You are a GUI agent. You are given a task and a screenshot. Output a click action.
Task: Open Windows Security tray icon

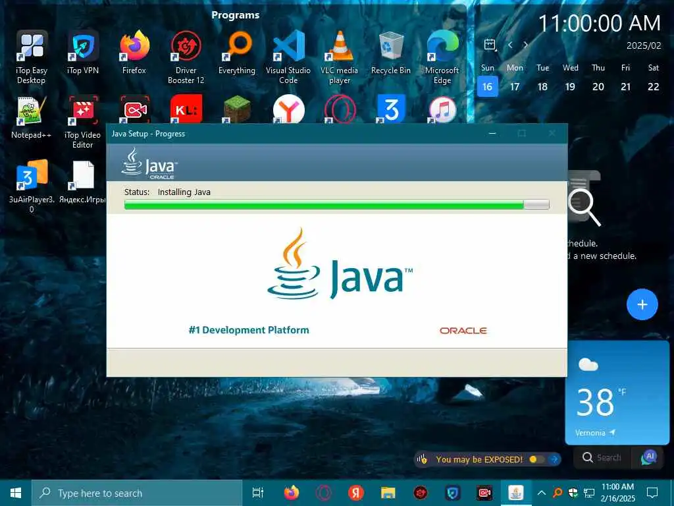tap(573, 493)
